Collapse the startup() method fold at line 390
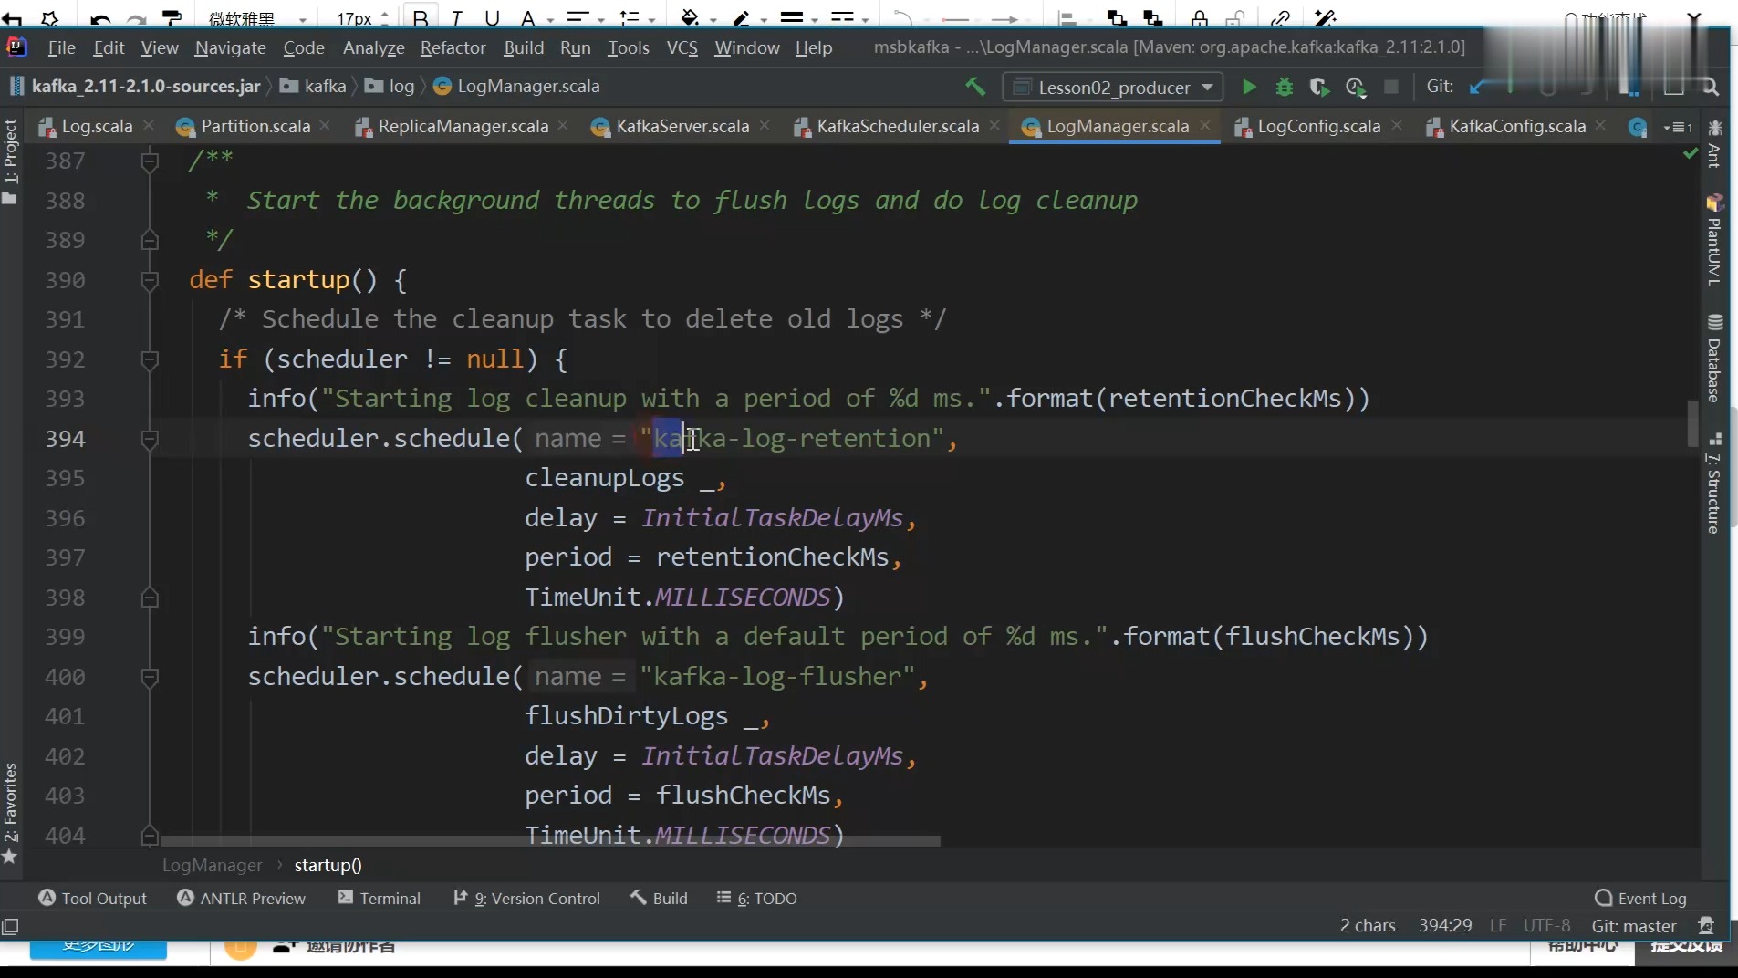 (150, 281)
